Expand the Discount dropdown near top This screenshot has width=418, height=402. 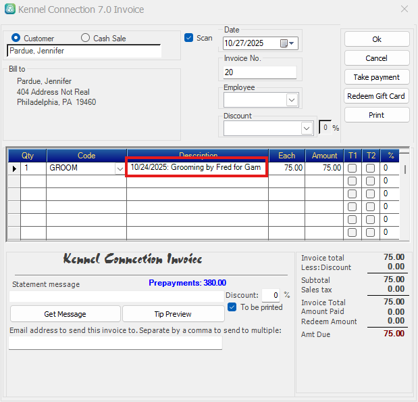pyautogui.click(x=307, y=129)
